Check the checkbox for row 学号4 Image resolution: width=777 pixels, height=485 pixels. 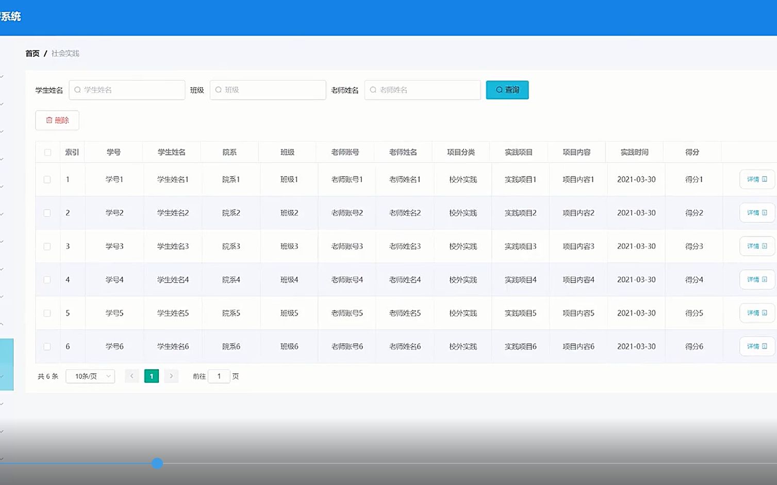[x=47, y=280]
